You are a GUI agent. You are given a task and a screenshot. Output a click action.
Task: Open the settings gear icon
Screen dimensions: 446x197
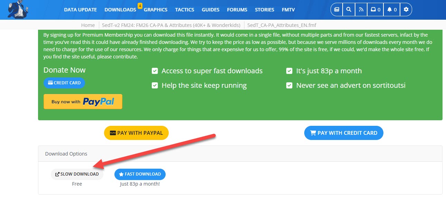tap(406, 10)
